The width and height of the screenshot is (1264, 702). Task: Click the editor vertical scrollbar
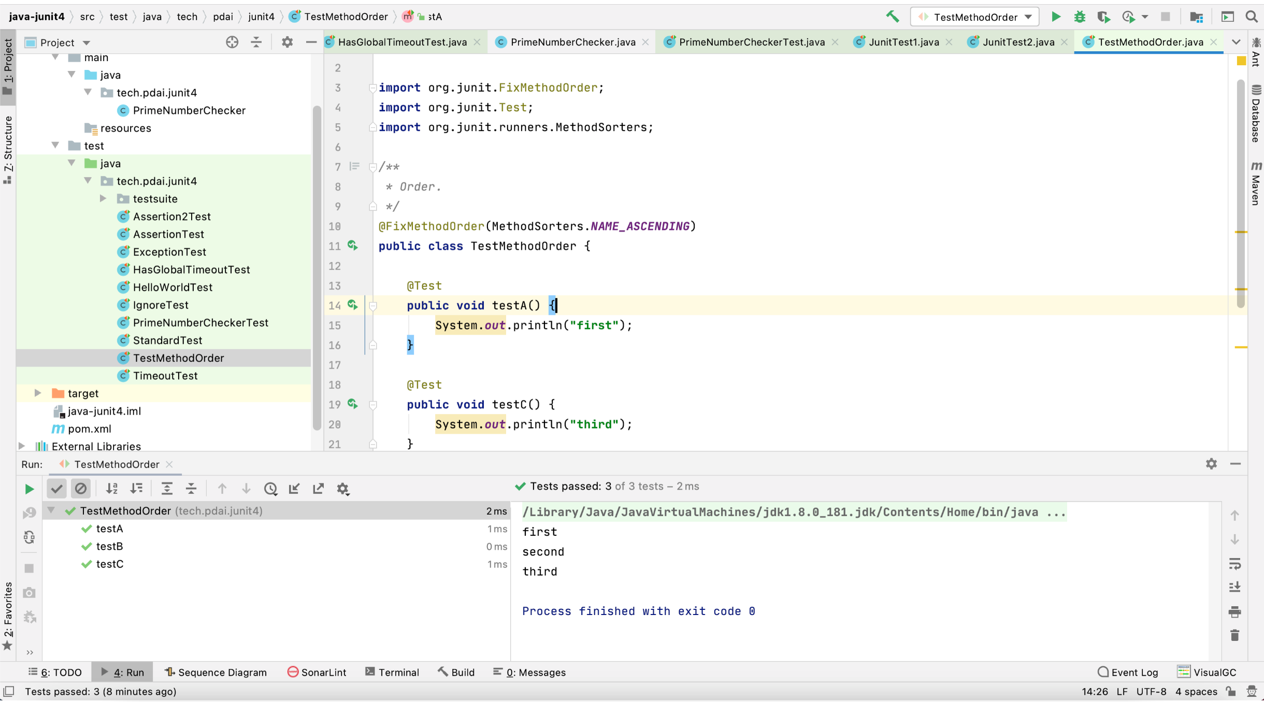(1240, 194)
